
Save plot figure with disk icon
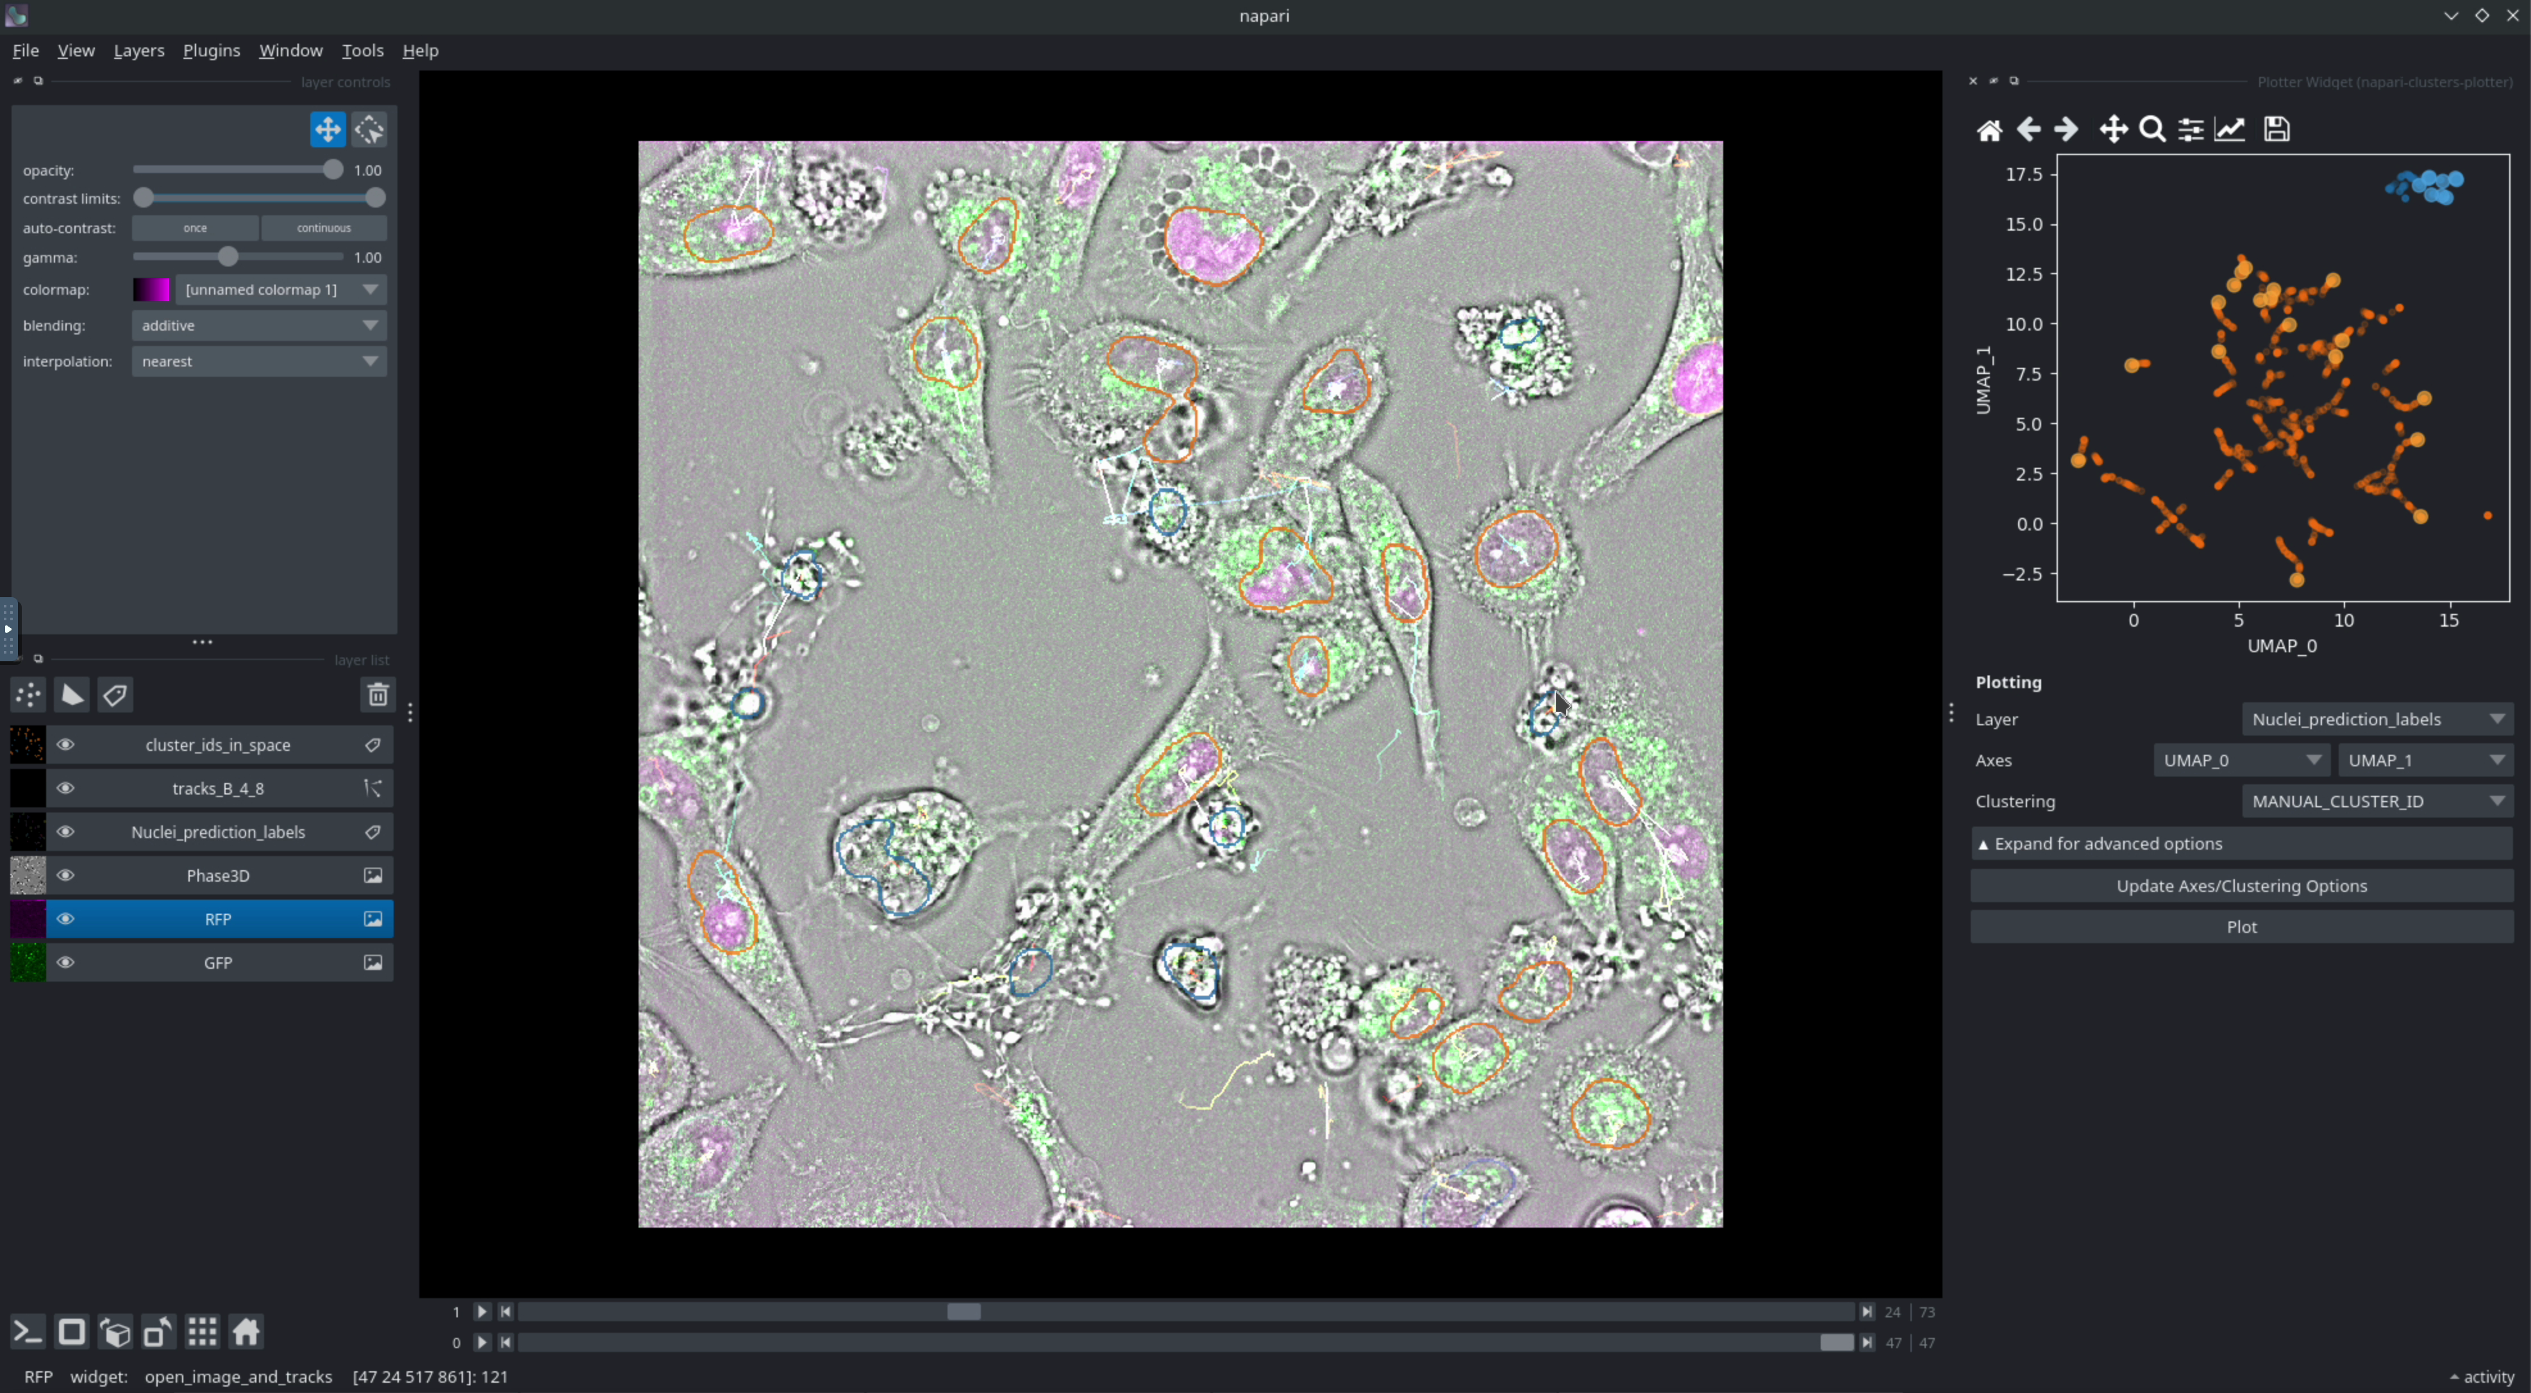2276,129
